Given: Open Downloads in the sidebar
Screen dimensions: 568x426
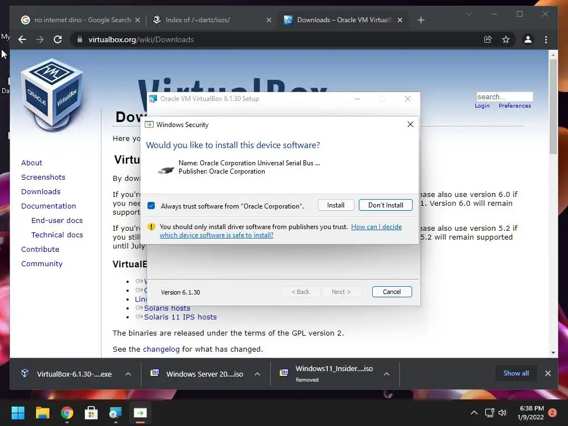Looking at the screenshot, I should [40, 191].
